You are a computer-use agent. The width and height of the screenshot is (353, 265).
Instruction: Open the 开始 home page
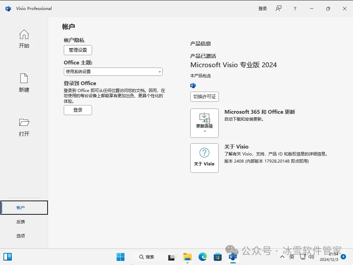pyautogui.click(x=24, y=39)
